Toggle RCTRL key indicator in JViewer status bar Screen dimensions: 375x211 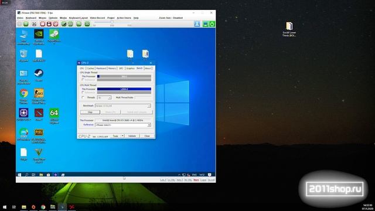point(188,180)
